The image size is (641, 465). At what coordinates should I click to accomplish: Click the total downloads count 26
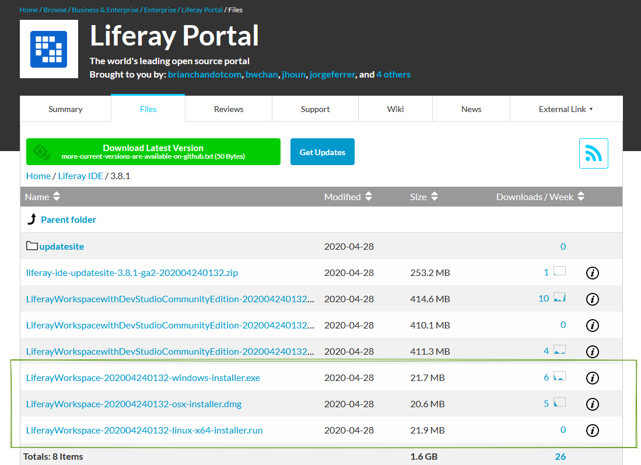click(x=560, y=456)
